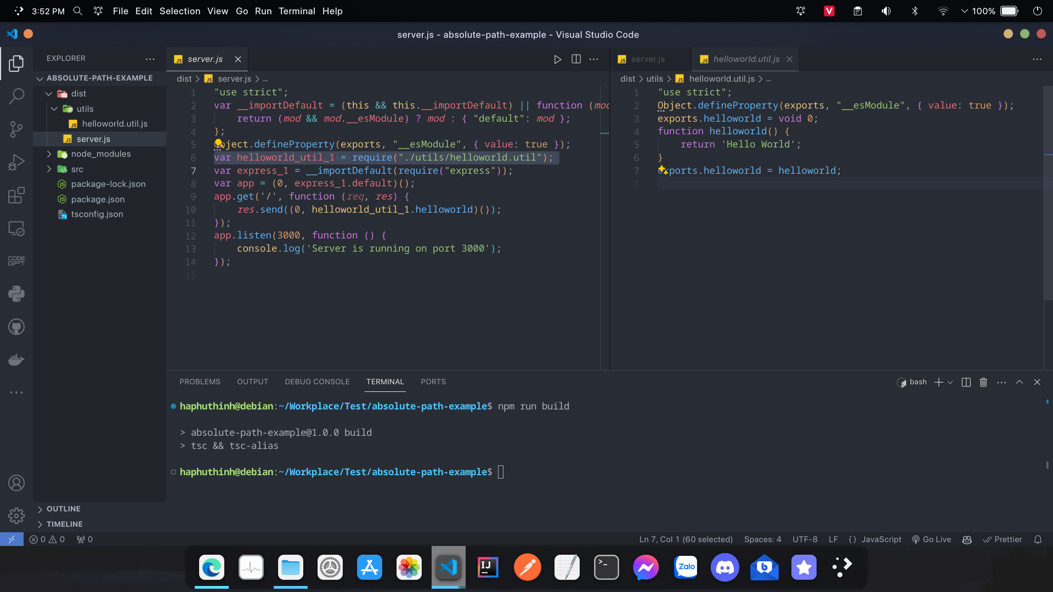
Task: Toggle Go Live server in status bar
Action: [x=931, y=539]
